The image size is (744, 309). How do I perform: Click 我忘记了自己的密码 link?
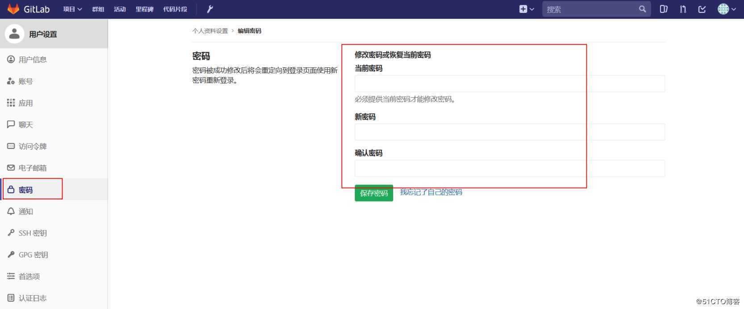431,192
